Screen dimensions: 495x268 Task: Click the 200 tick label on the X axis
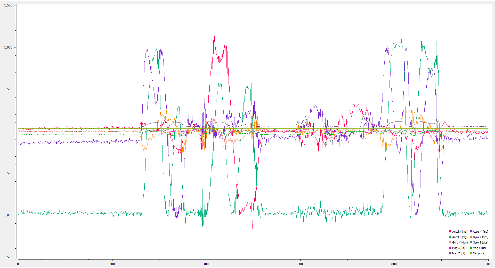pyautogui.click(x=112, y=264)
